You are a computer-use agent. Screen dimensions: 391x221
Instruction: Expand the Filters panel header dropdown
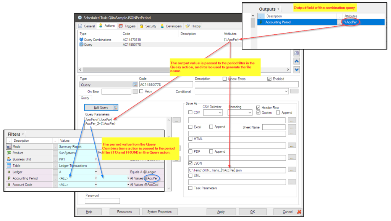pos(23,135)
